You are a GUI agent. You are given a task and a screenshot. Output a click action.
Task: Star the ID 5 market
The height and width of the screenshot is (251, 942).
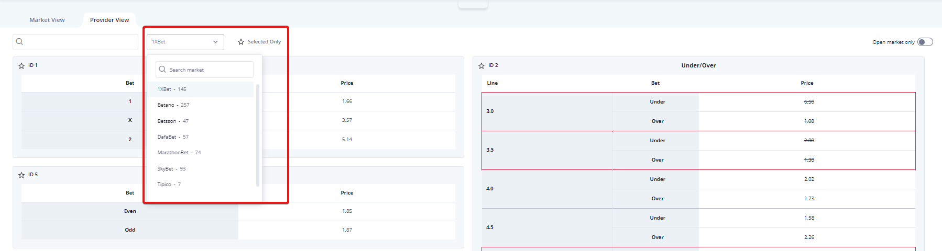(x=21, y=175)
